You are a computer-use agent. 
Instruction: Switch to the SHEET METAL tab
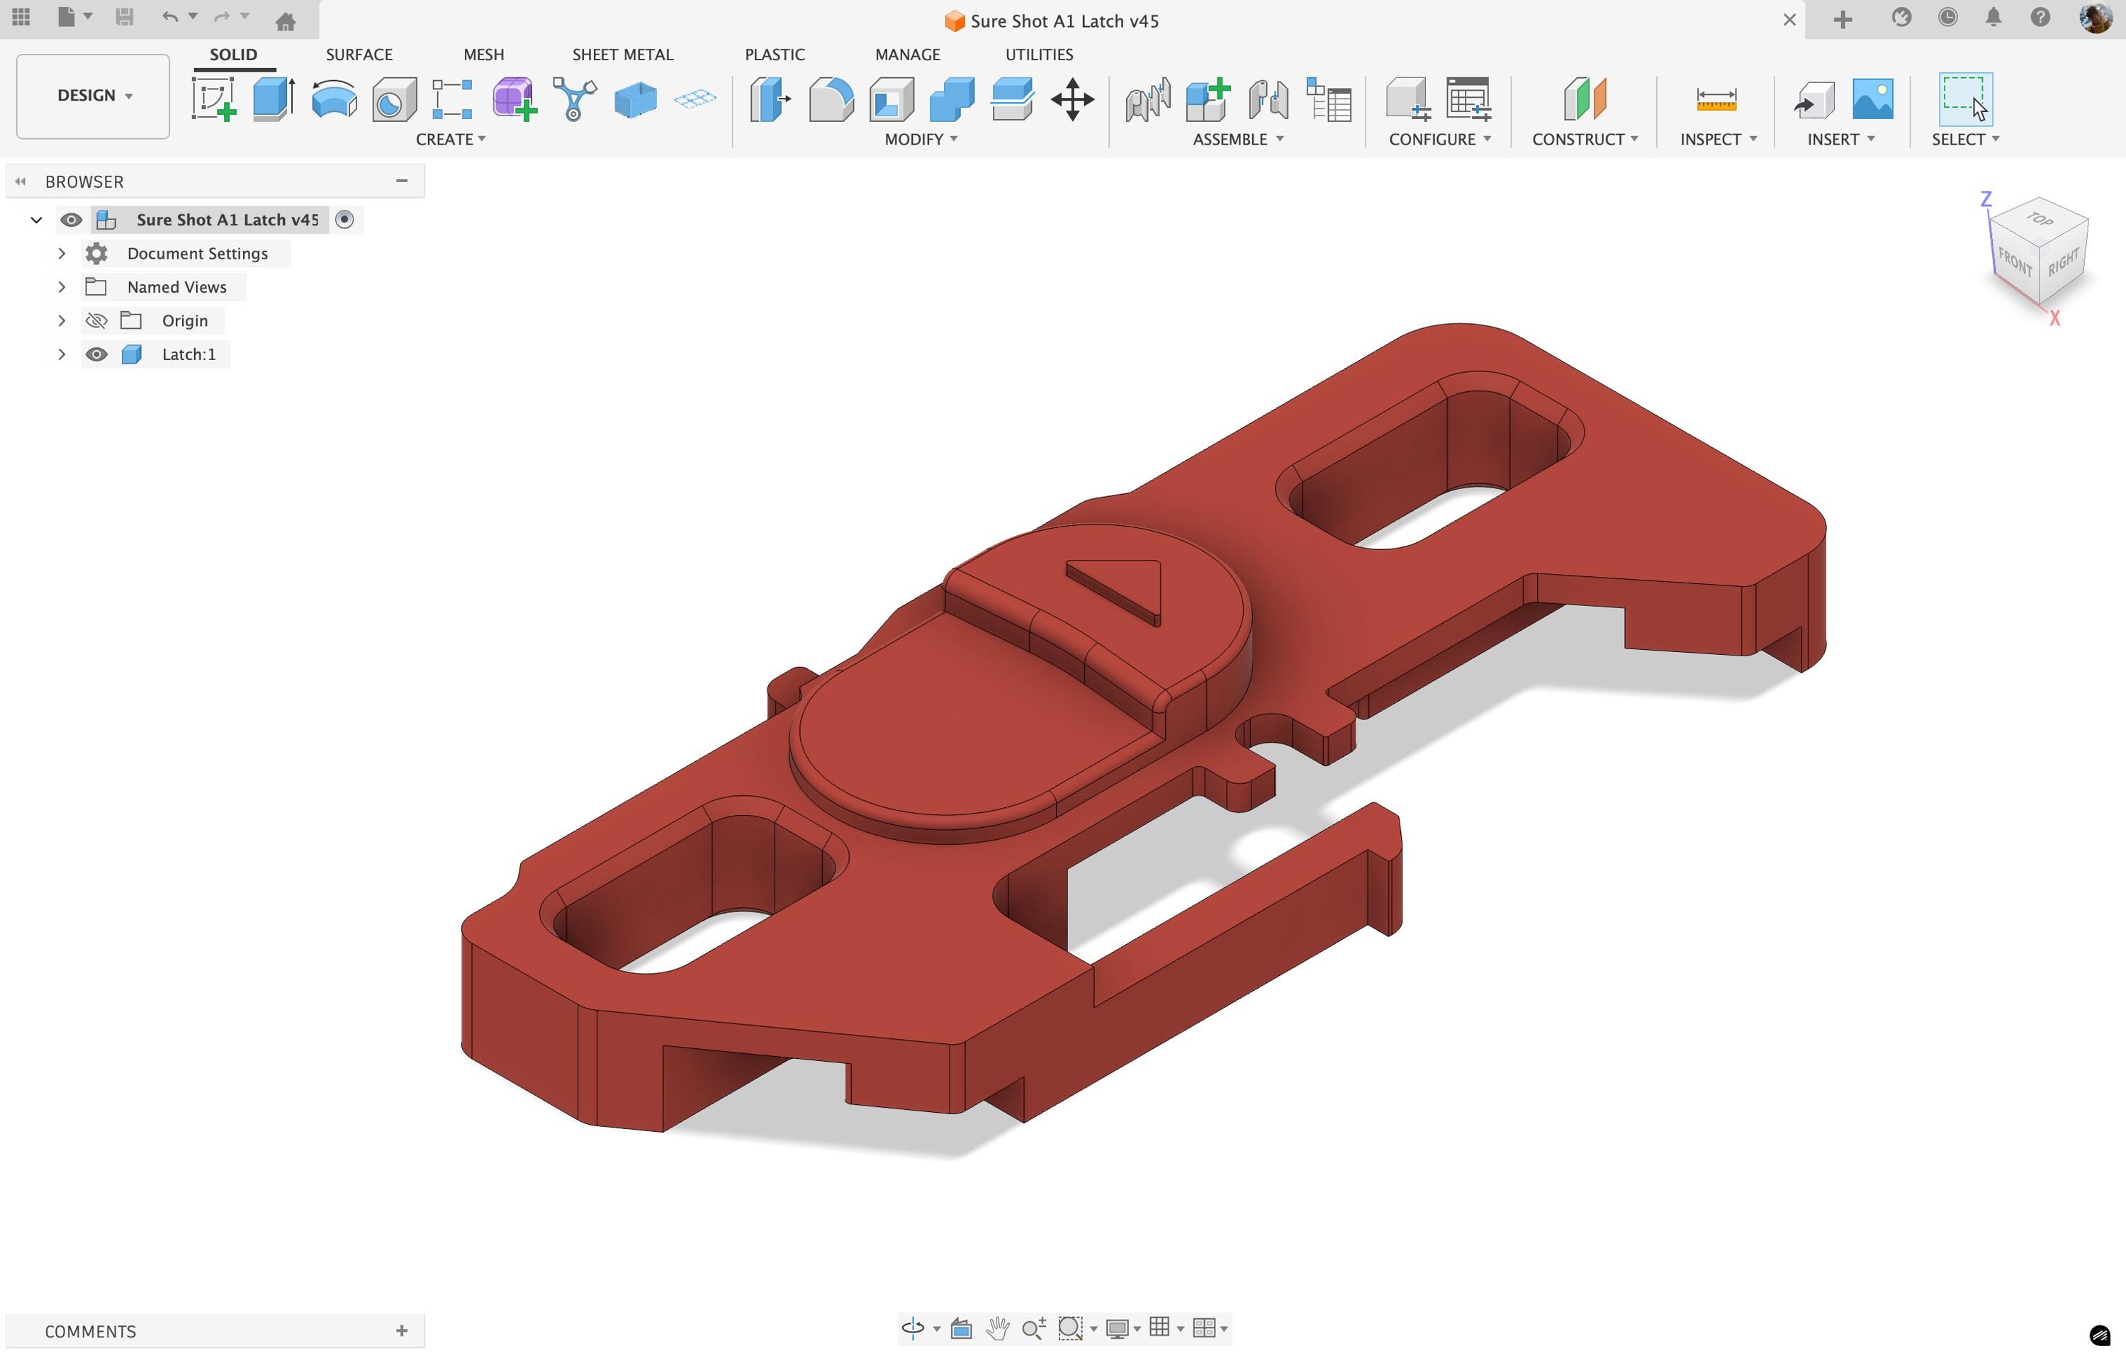pyautogui.click(x=622, y=55)
